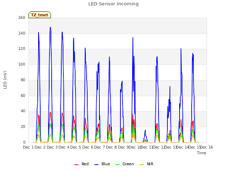The width and height of the screenshot is (228, 171).
Task: Toggle the Green series legend entry
Action: click(124, 164)
